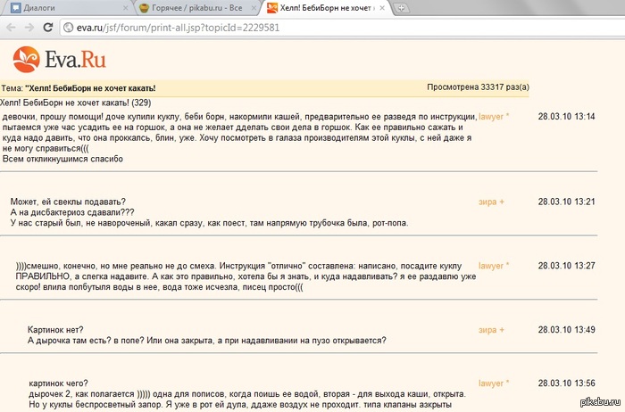Click the line 'Всем откликнушимся спасибо'
625x412 pixels.
click(x=62, y=159)
